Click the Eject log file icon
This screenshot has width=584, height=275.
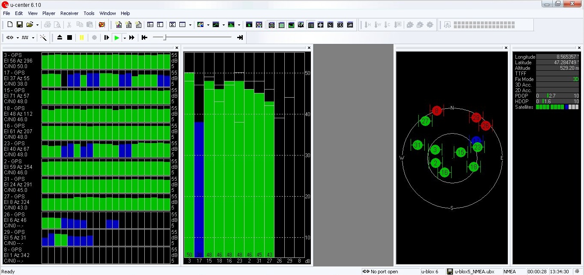tap(60, 38)
